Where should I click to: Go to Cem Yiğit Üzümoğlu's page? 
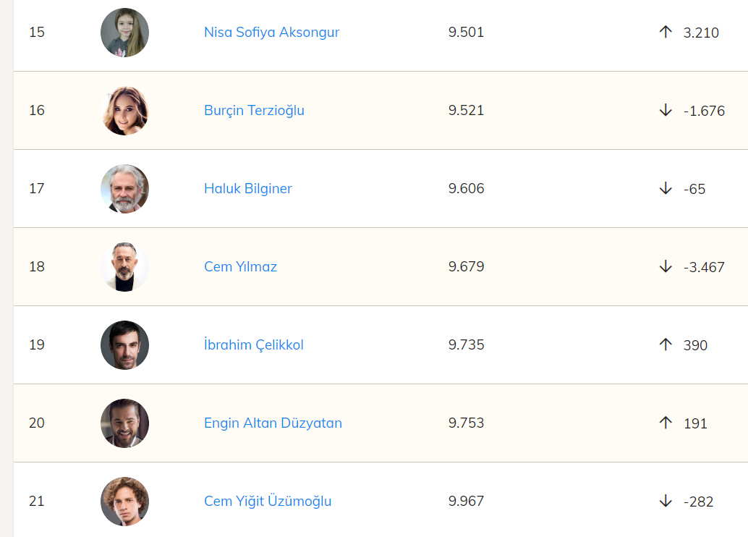pos(268,502)
